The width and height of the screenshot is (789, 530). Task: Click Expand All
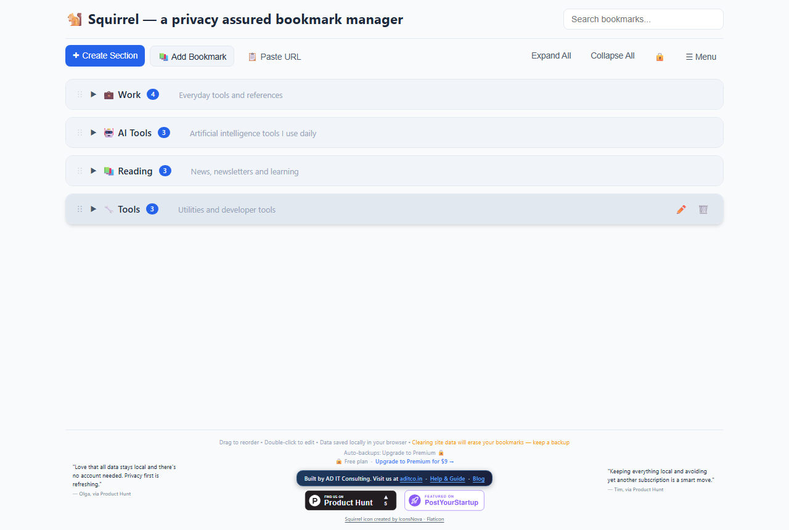click(x=551, y=55)
